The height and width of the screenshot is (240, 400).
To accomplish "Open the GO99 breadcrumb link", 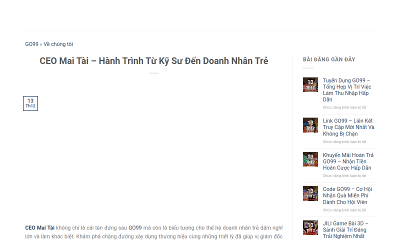I will 31,44.
